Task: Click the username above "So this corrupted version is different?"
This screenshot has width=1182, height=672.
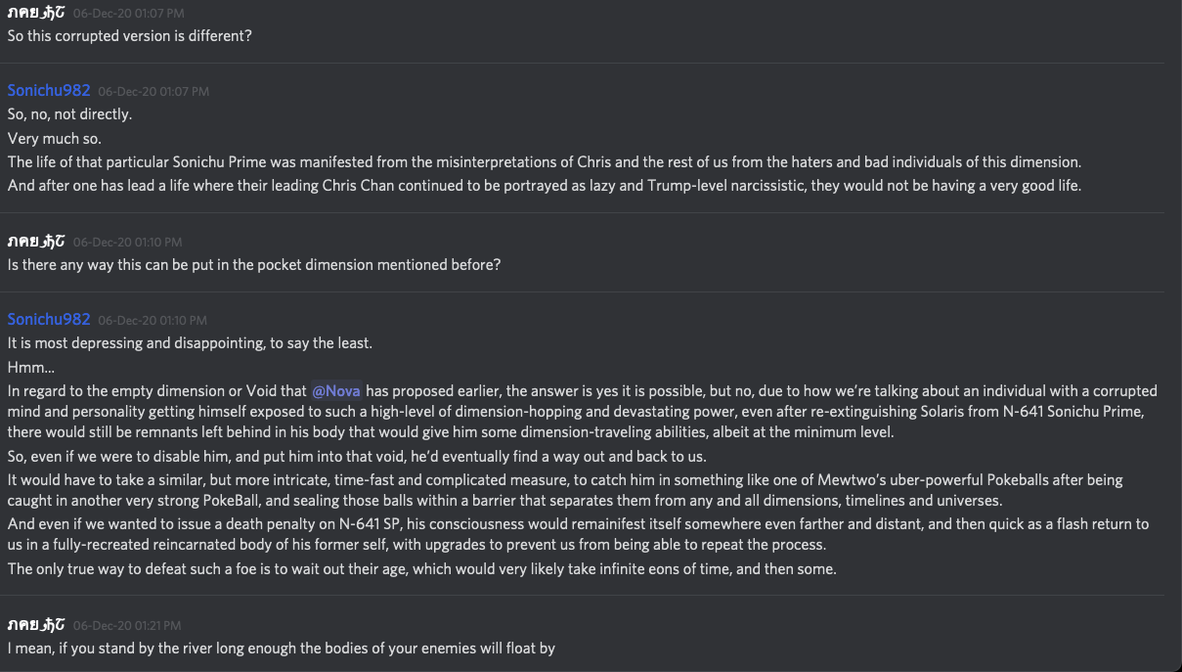Action: click(x=36, y=13)
